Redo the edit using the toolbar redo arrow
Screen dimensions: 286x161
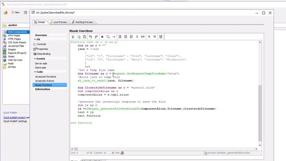pos(97,37)
